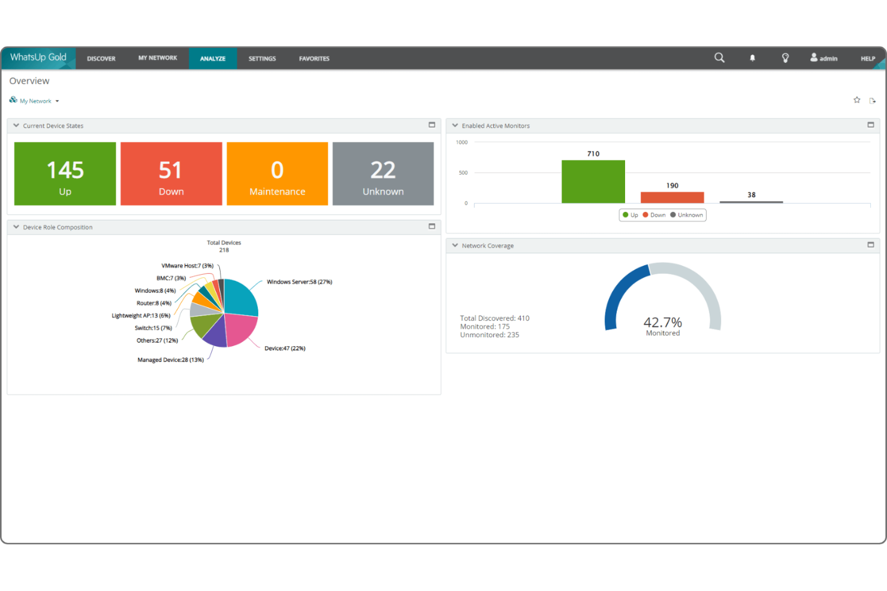The height and width of the screenshot is (591, 887).
Task: Collapse the Current Device States section
Action: pyautogui.click(x=16, y=126)
